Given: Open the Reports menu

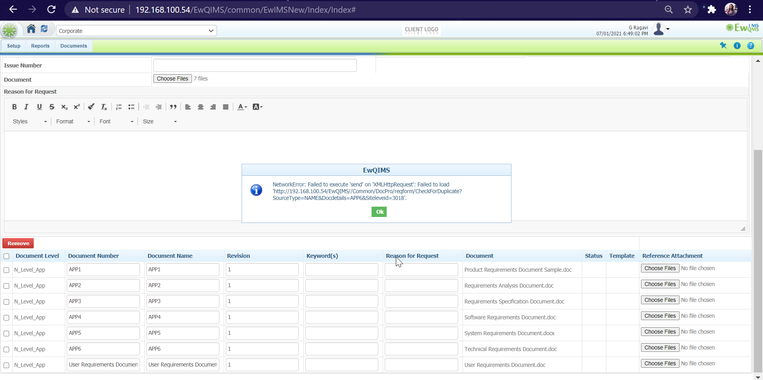Looking at the screenshot, I should pyautogui.click(x=41, y=46).
